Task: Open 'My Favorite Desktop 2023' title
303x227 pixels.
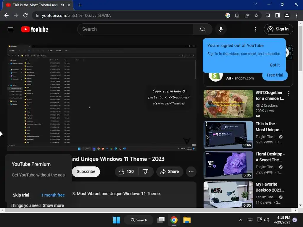Action: [270, 187]
